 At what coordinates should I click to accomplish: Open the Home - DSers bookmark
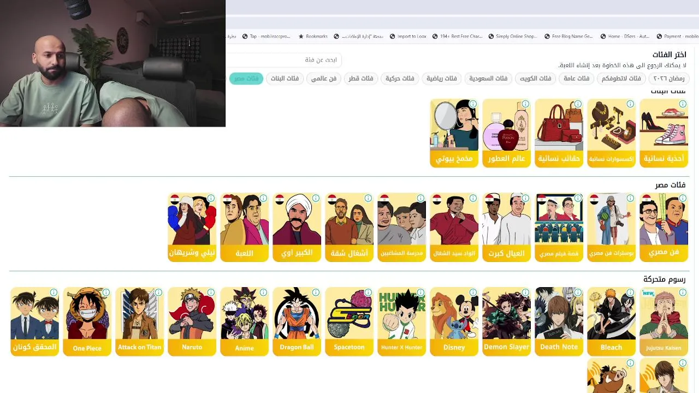coord(625,37)
